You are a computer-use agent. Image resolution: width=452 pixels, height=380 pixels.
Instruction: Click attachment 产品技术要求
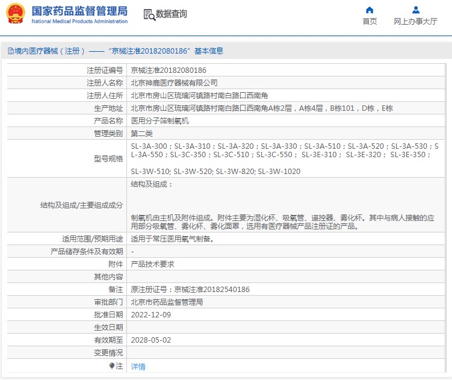(152, 264)
